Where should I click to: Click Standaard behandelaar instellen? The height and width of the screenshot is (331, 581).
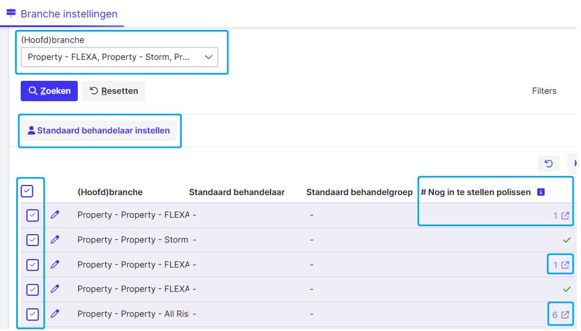pos(99,130)
